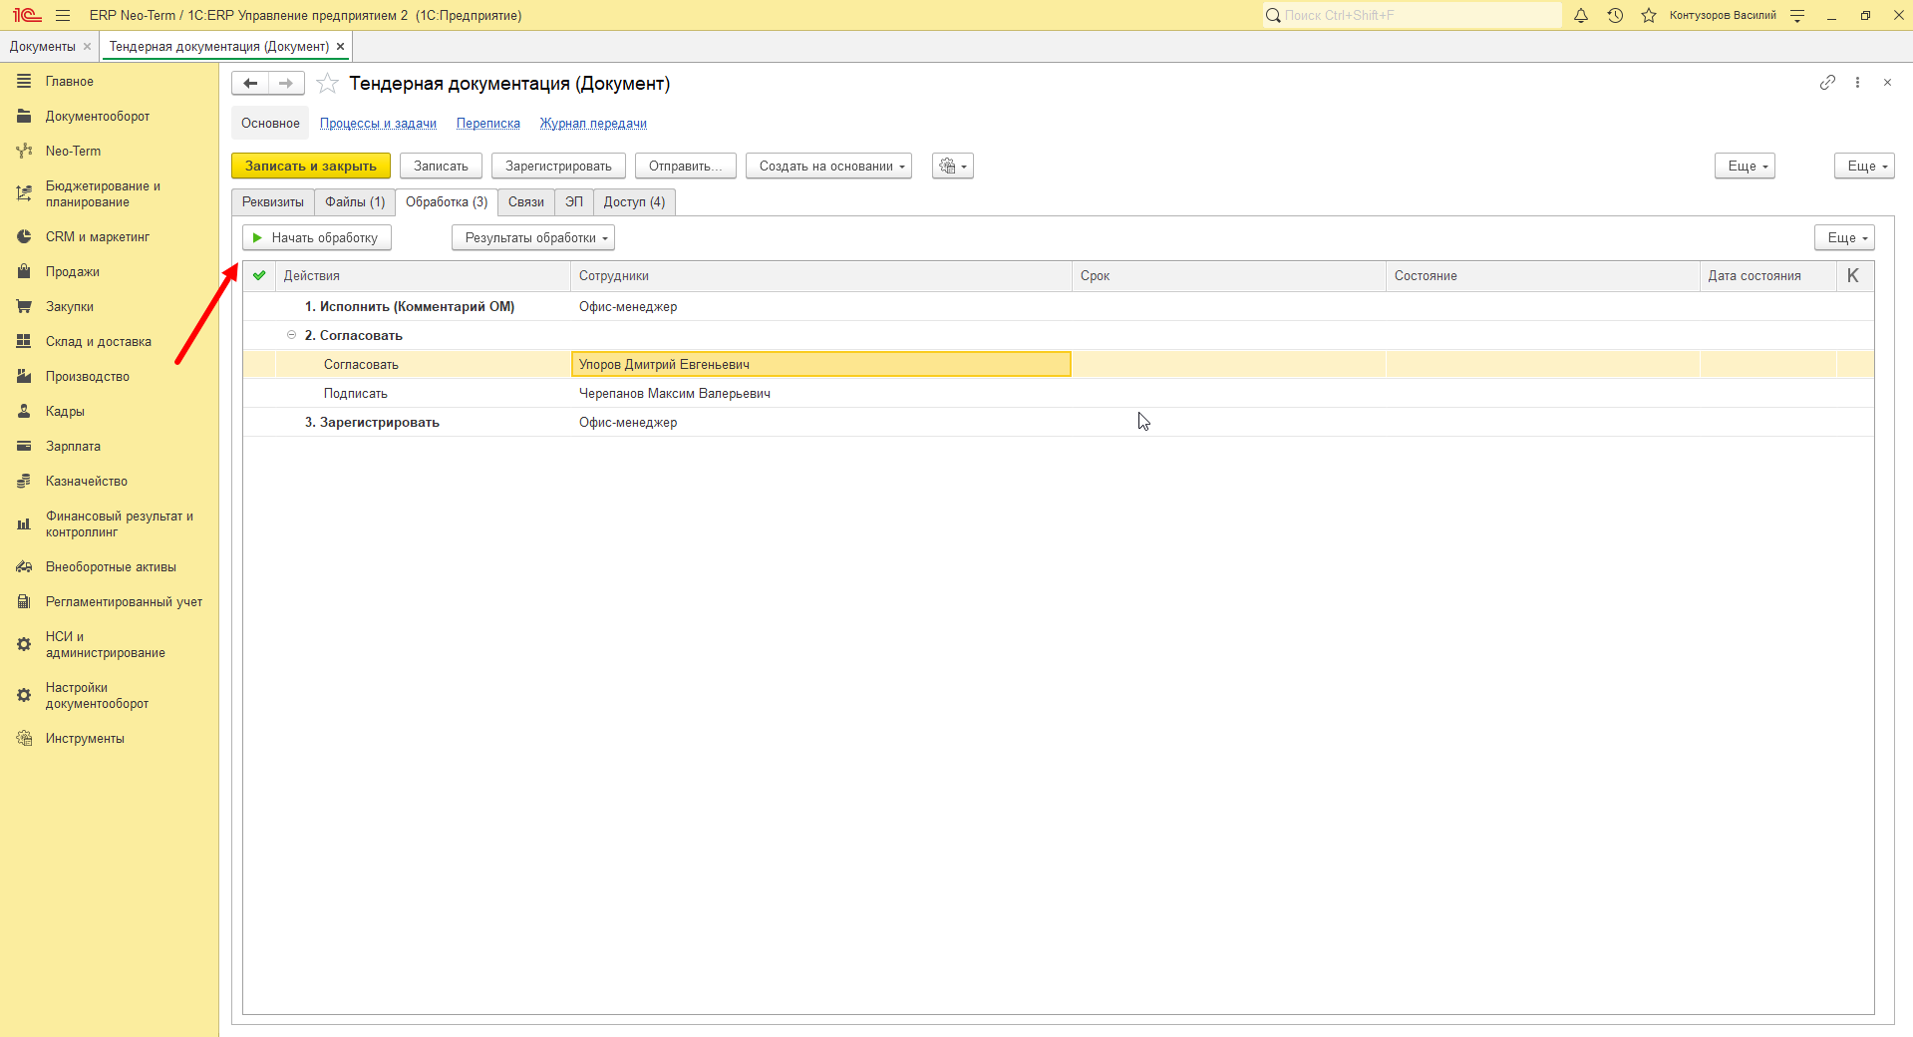This screenshot has height=1037, width=1913.
Task: Open Производство section in sidebar
Action: (x=88, y=376)
